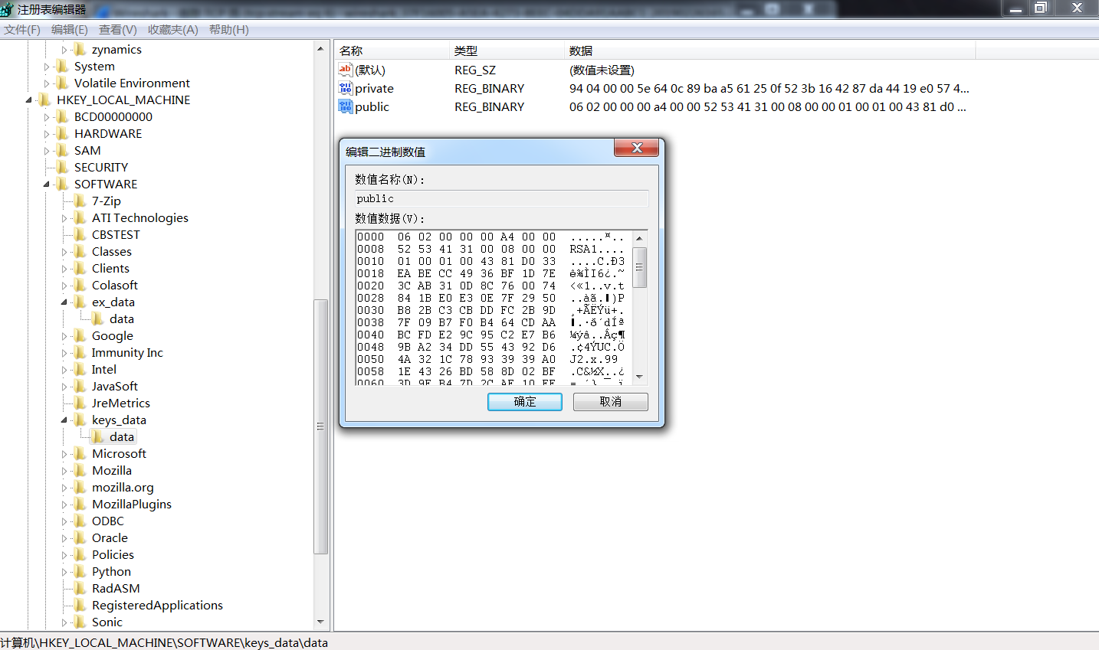Click the 数值数据 hex editor field
Viewport: 1099px width, 650px height.
494,306
